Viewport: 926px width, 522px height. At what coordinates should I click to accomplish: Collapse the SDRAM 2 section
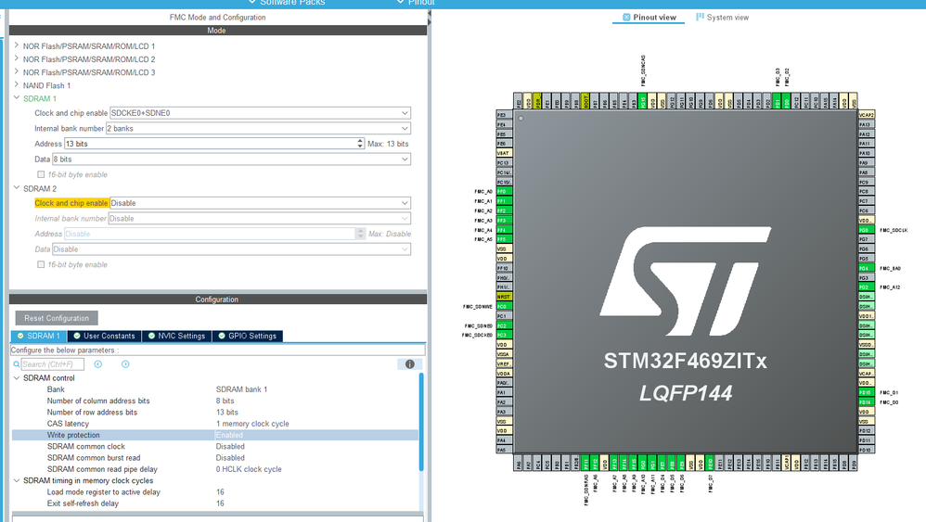(x=17, y=187)
